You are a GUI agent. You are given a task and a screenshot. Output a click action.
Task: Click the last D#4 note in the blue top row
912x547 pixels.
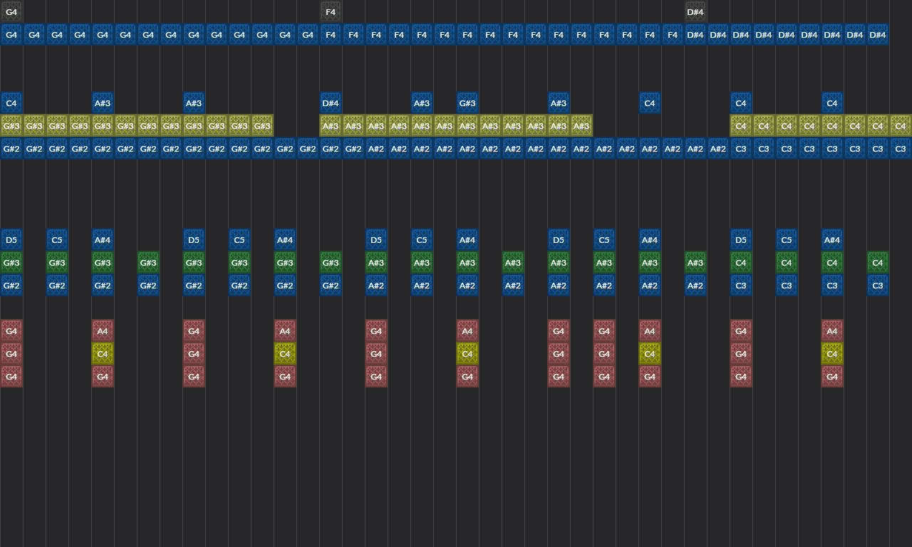pos(878,35)
